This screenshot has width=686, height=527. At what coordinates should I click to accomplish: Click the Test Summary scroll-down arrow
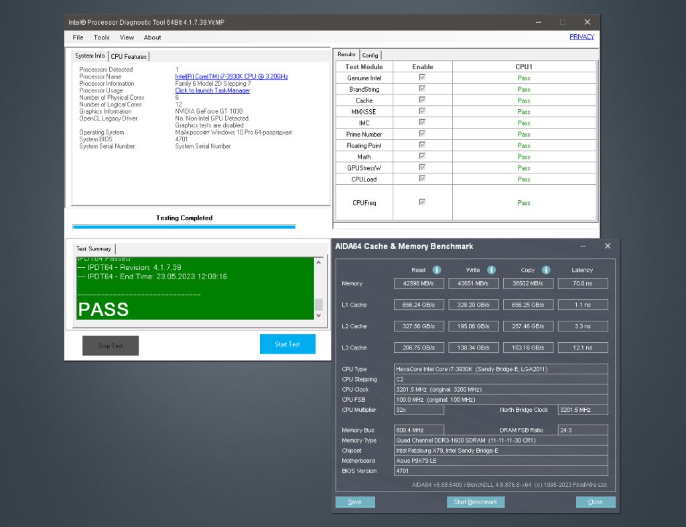(x=318, y=315)
